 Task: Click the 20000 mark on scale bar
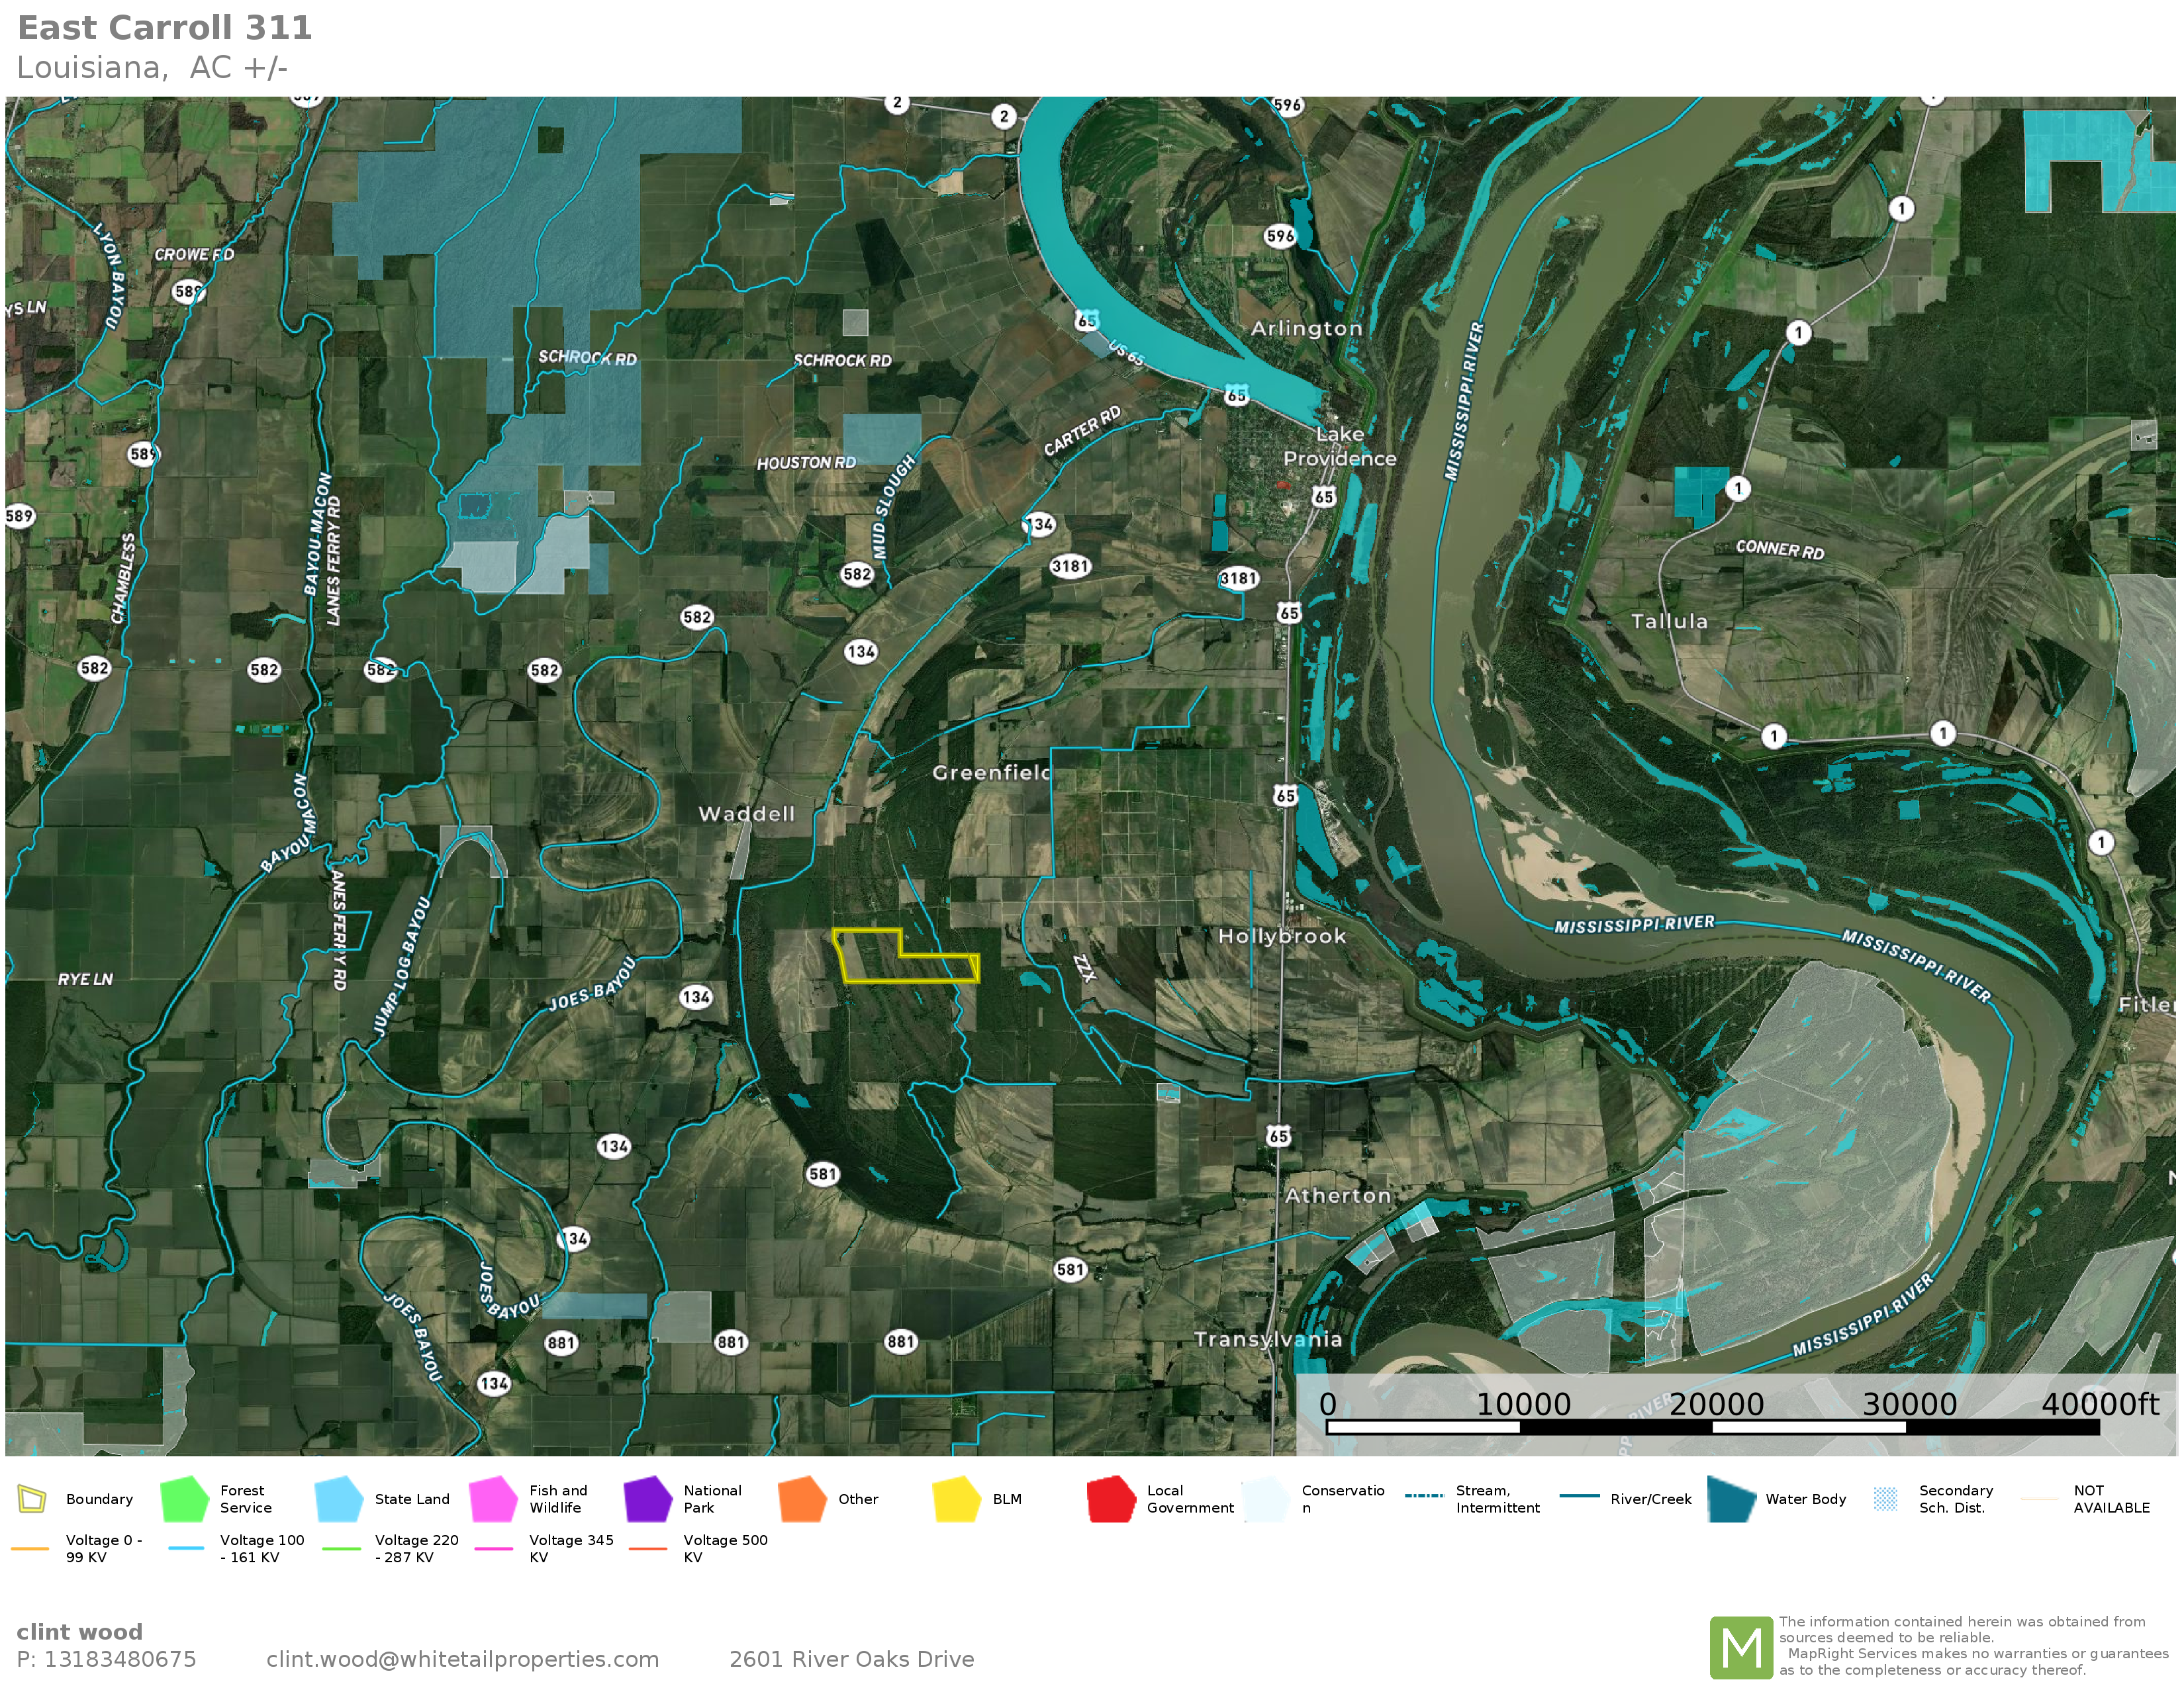coord(1716,1404)
